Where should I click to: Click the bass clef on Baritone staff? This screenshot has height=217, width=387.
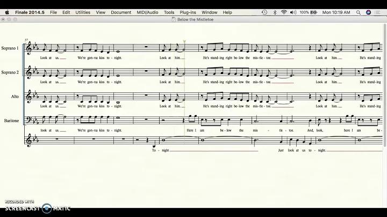[29, 120]
